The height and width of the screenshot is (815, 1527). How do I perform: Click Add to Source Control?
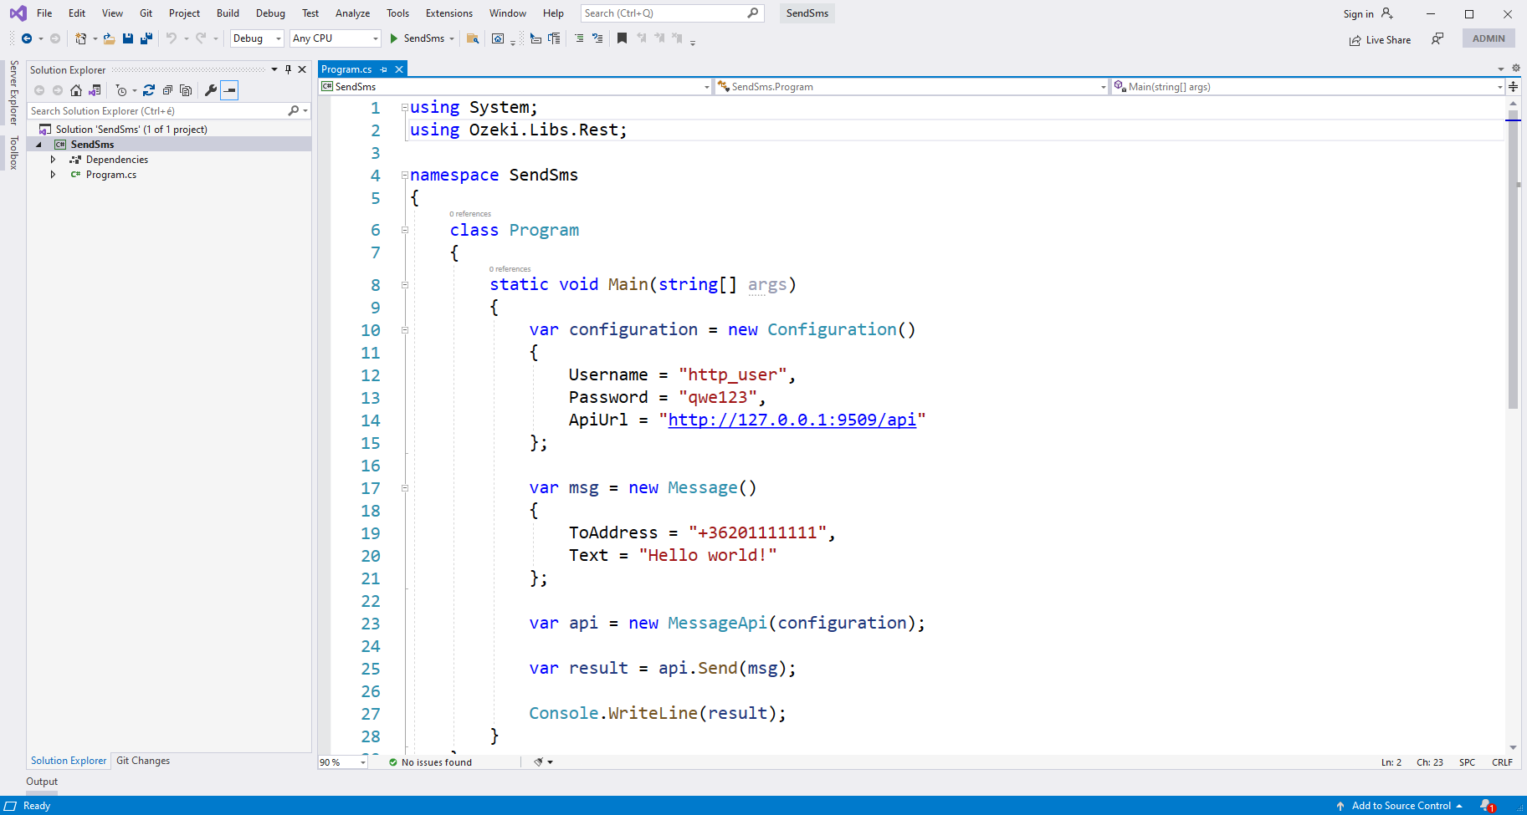[x=1401, y=806]
